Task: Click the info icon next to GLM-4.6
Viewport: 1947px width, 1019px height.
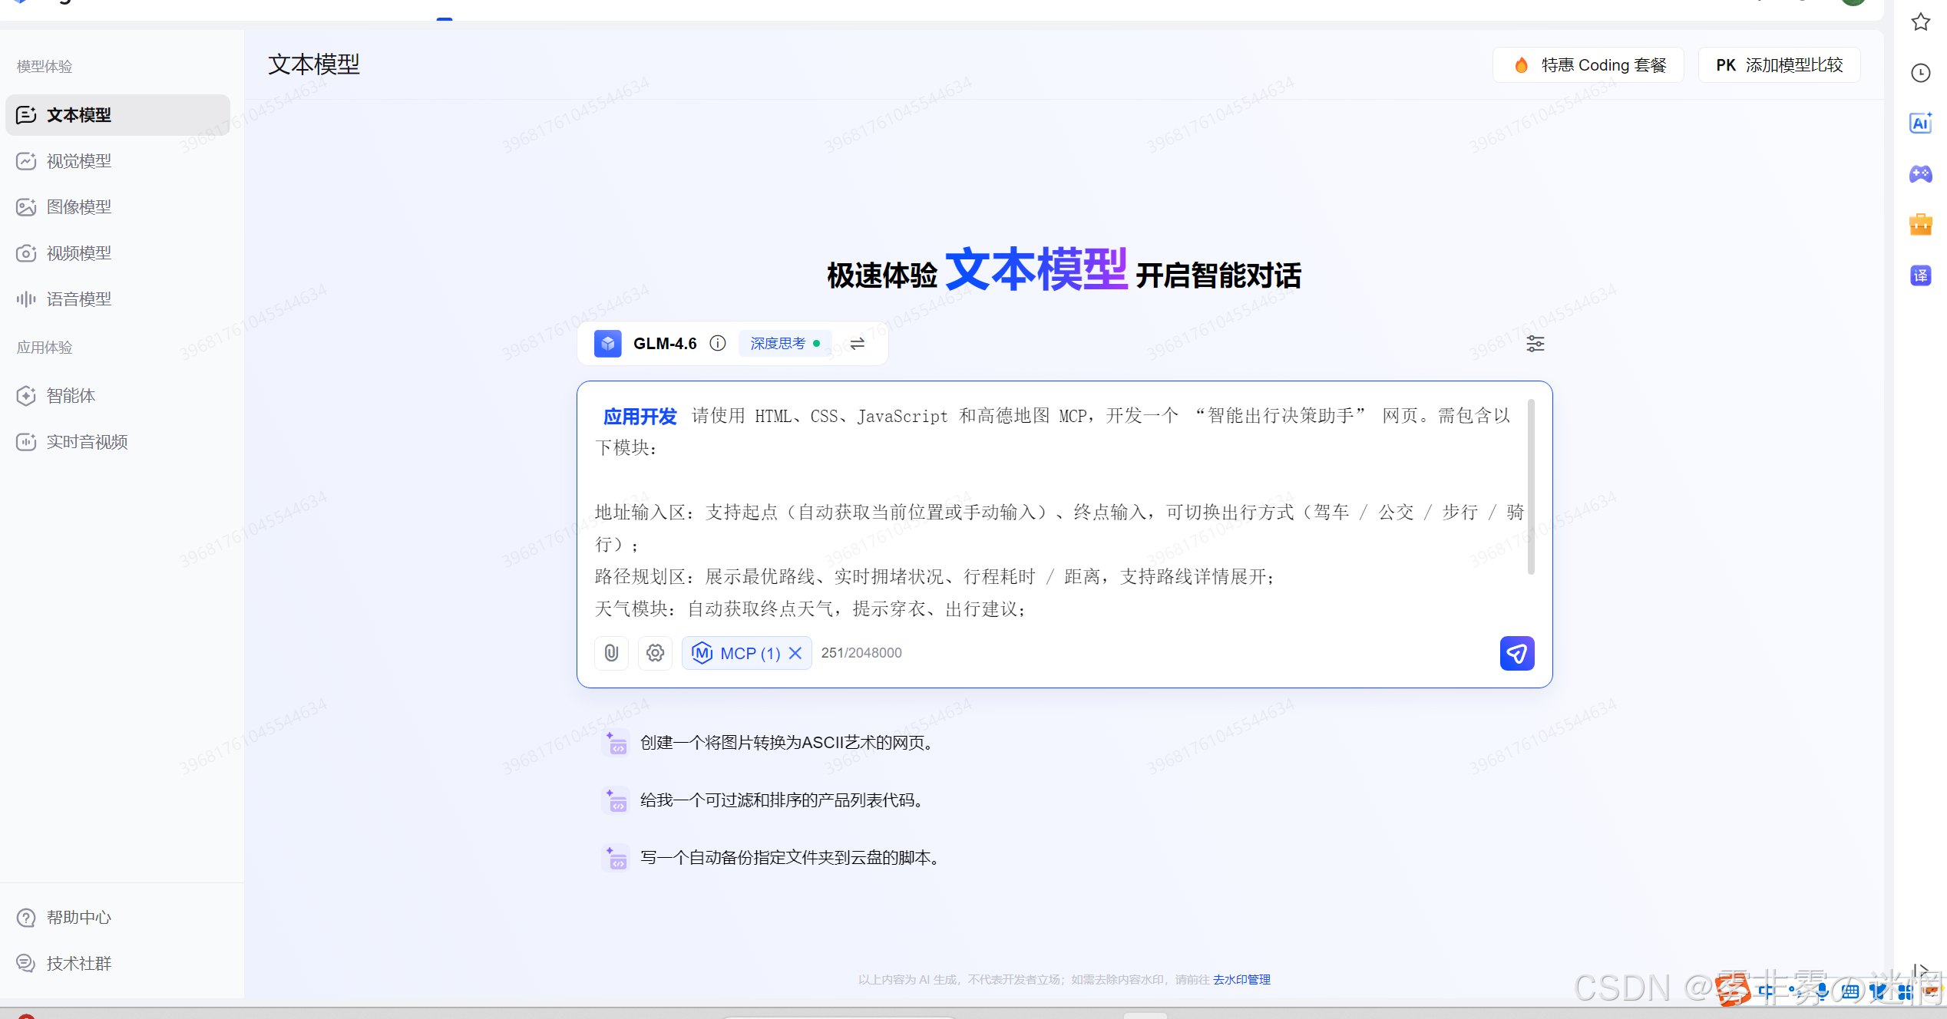Action: (x=717, y=343)
